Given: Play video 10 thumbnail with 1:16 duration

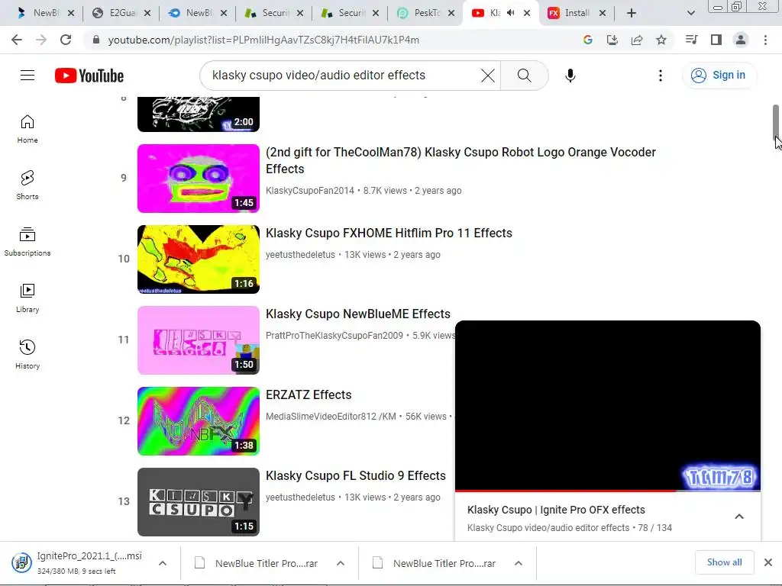Looking at the screenshot, I should [199, 259].
